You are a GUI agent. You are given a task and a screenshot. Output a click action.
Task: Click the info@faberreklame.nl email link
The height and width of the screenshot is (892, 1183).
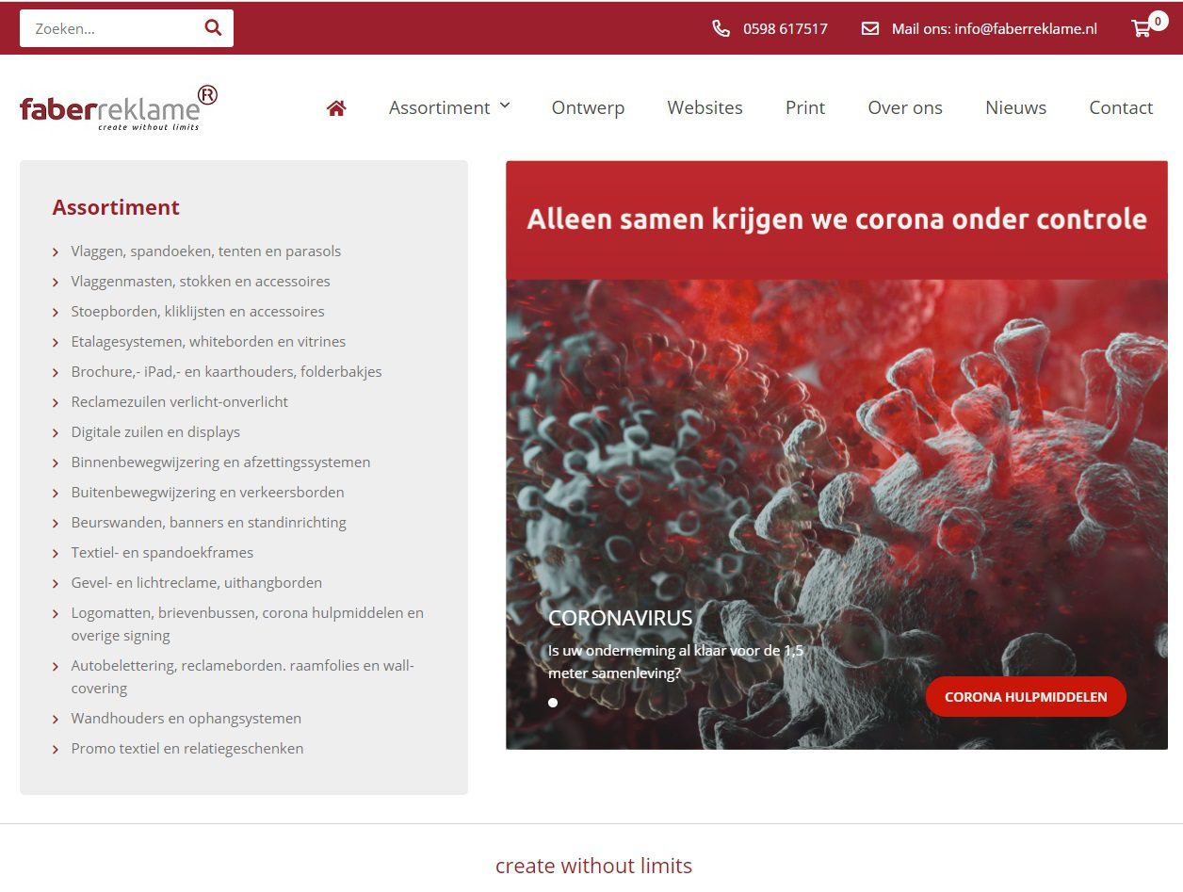[1026, 28]
